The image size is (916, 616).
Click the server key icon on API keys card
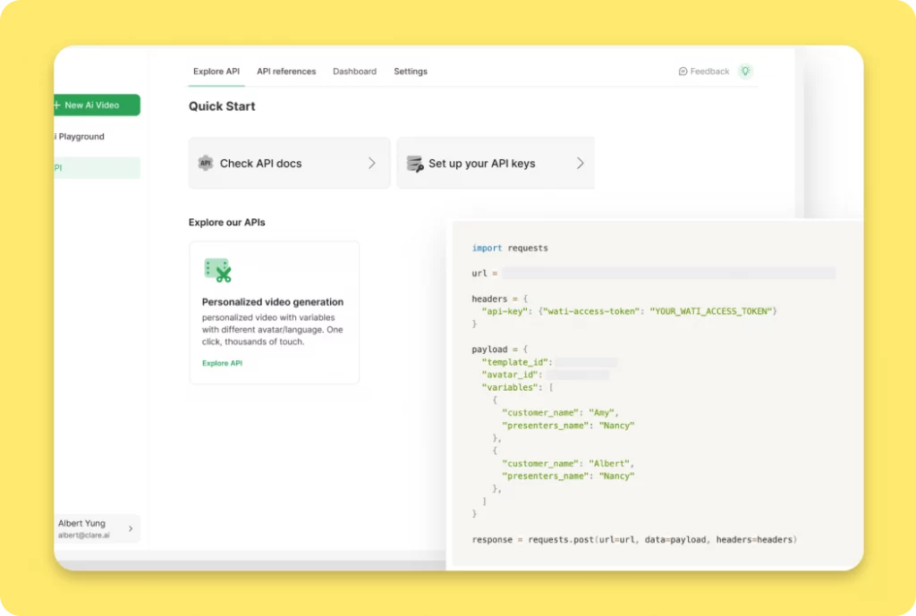pyautogui.click(x=415, y=164)
